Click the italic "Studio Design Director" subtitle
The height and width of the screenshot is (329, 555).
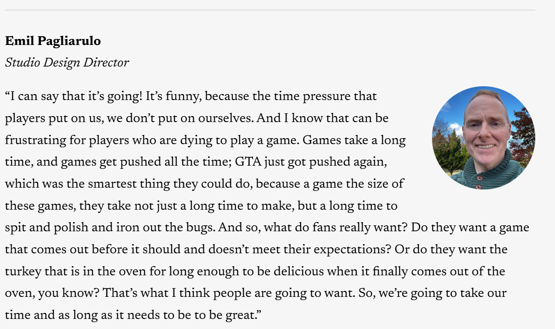pos(67,63)
